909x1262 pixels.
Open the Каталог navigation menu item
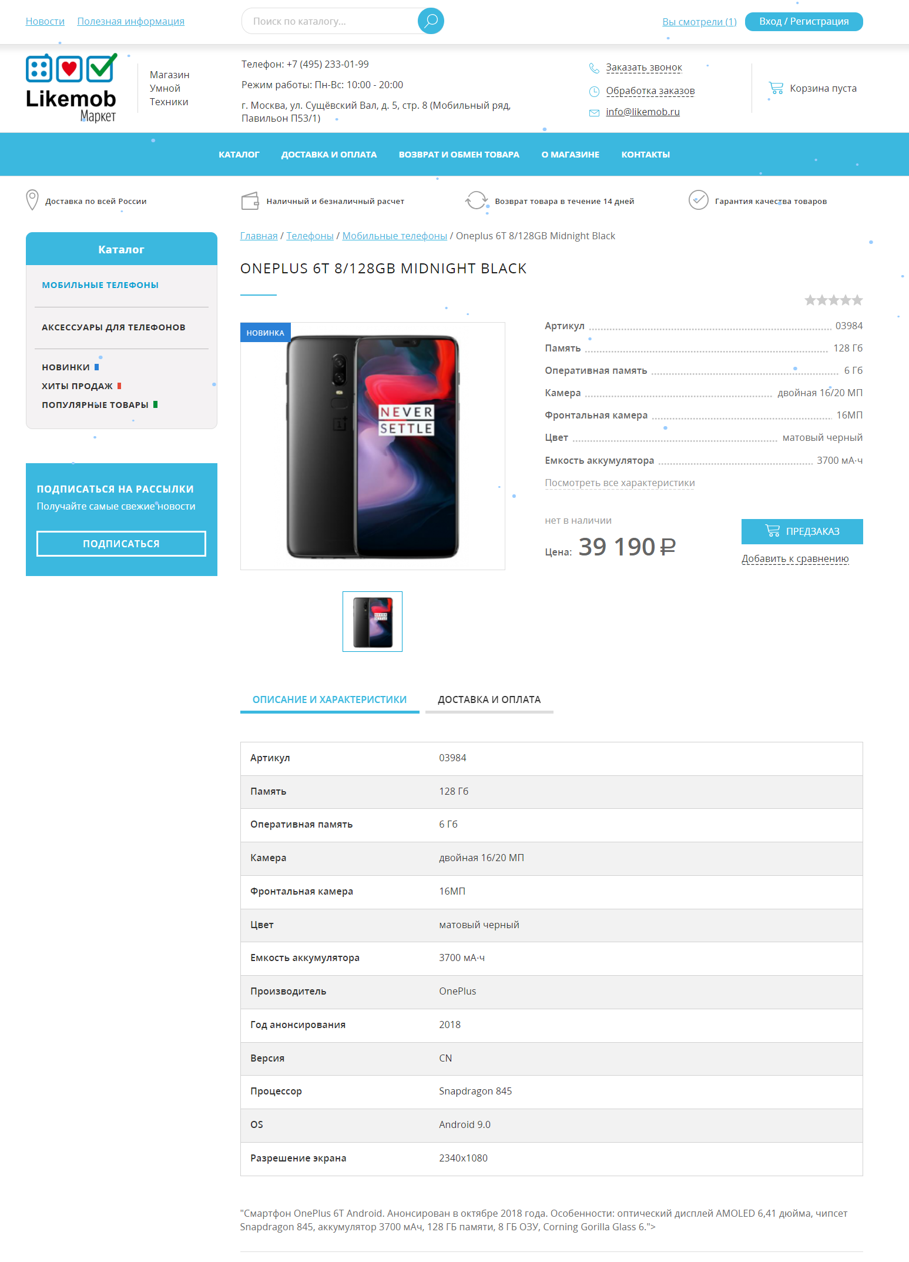[x=239, y=155]
